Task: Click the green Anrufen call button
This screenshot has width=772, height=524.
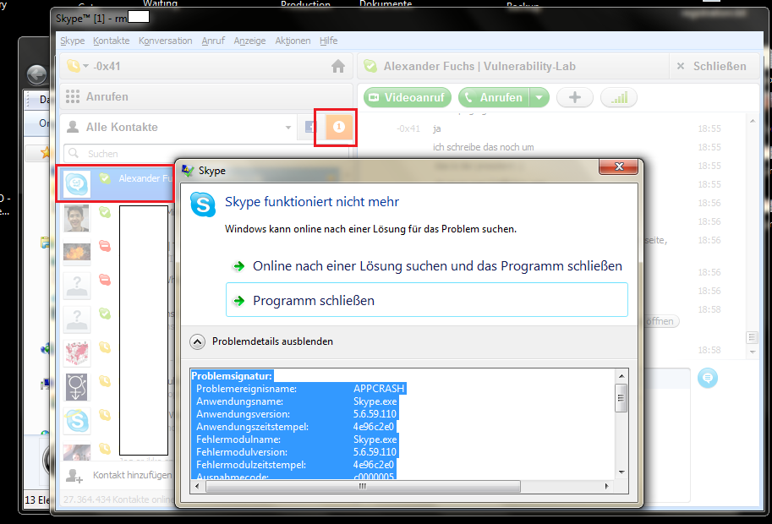Action: coord(494,97)
